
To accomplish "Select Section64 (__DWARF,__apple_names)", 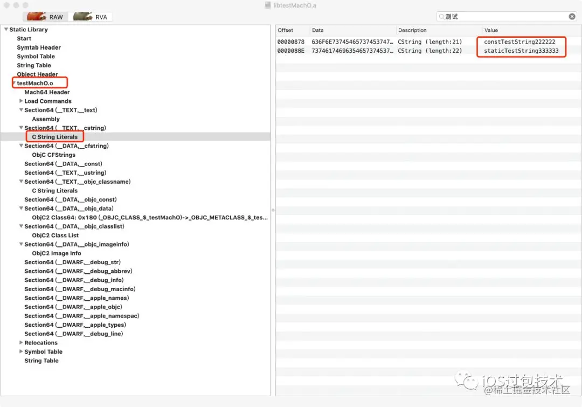I will tap(77, 298).
